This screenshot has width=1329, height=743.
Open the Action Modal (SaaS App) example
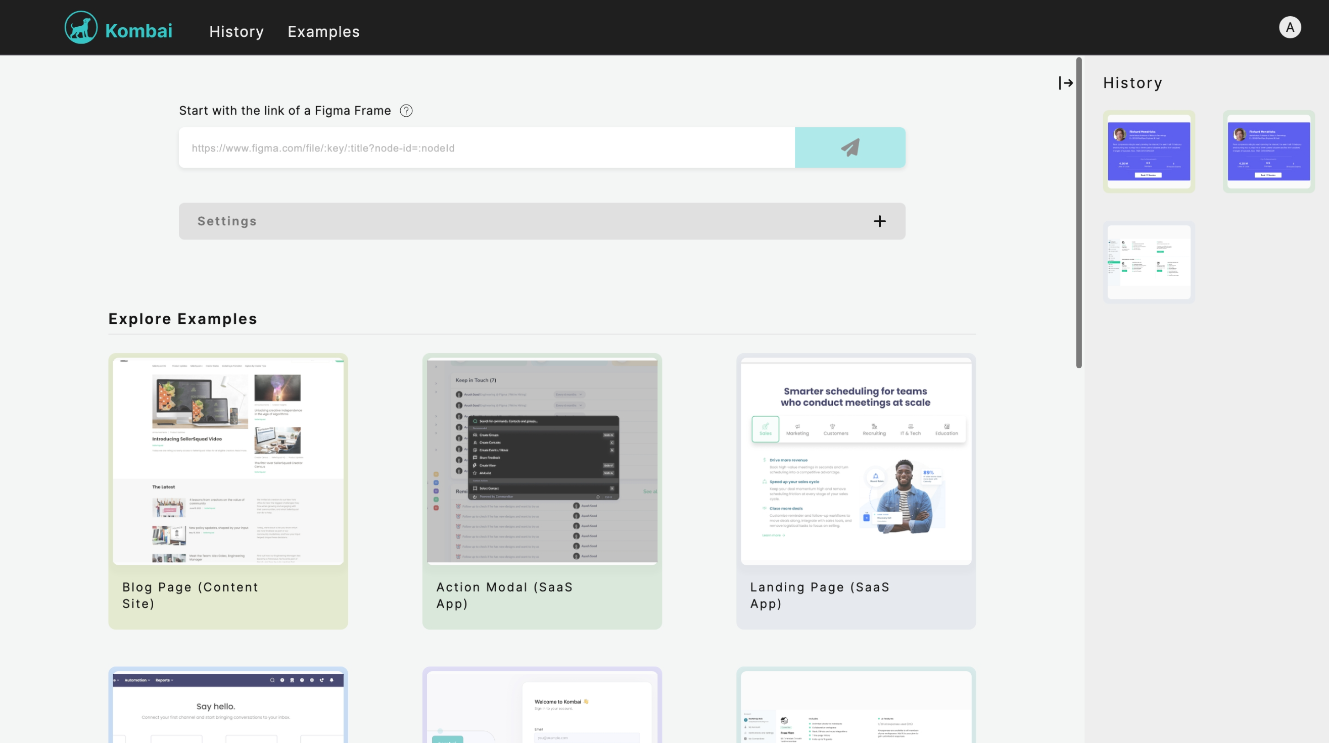(x=542, y=491)
